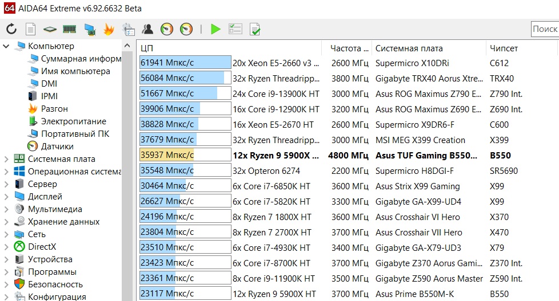Expand the Хранение данных tree node
559x301 pixels.
[x=6, y=222]
